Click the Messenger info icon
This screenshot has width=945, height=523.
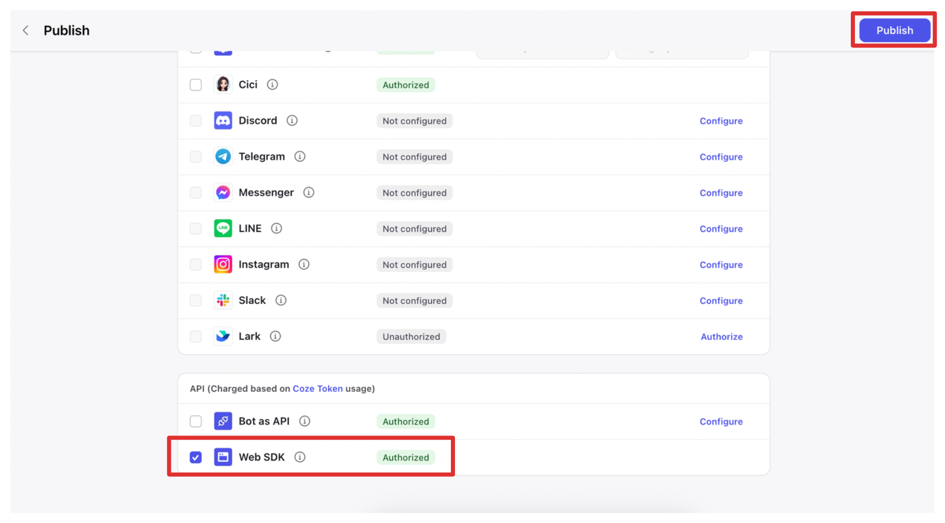coord(308,192)
